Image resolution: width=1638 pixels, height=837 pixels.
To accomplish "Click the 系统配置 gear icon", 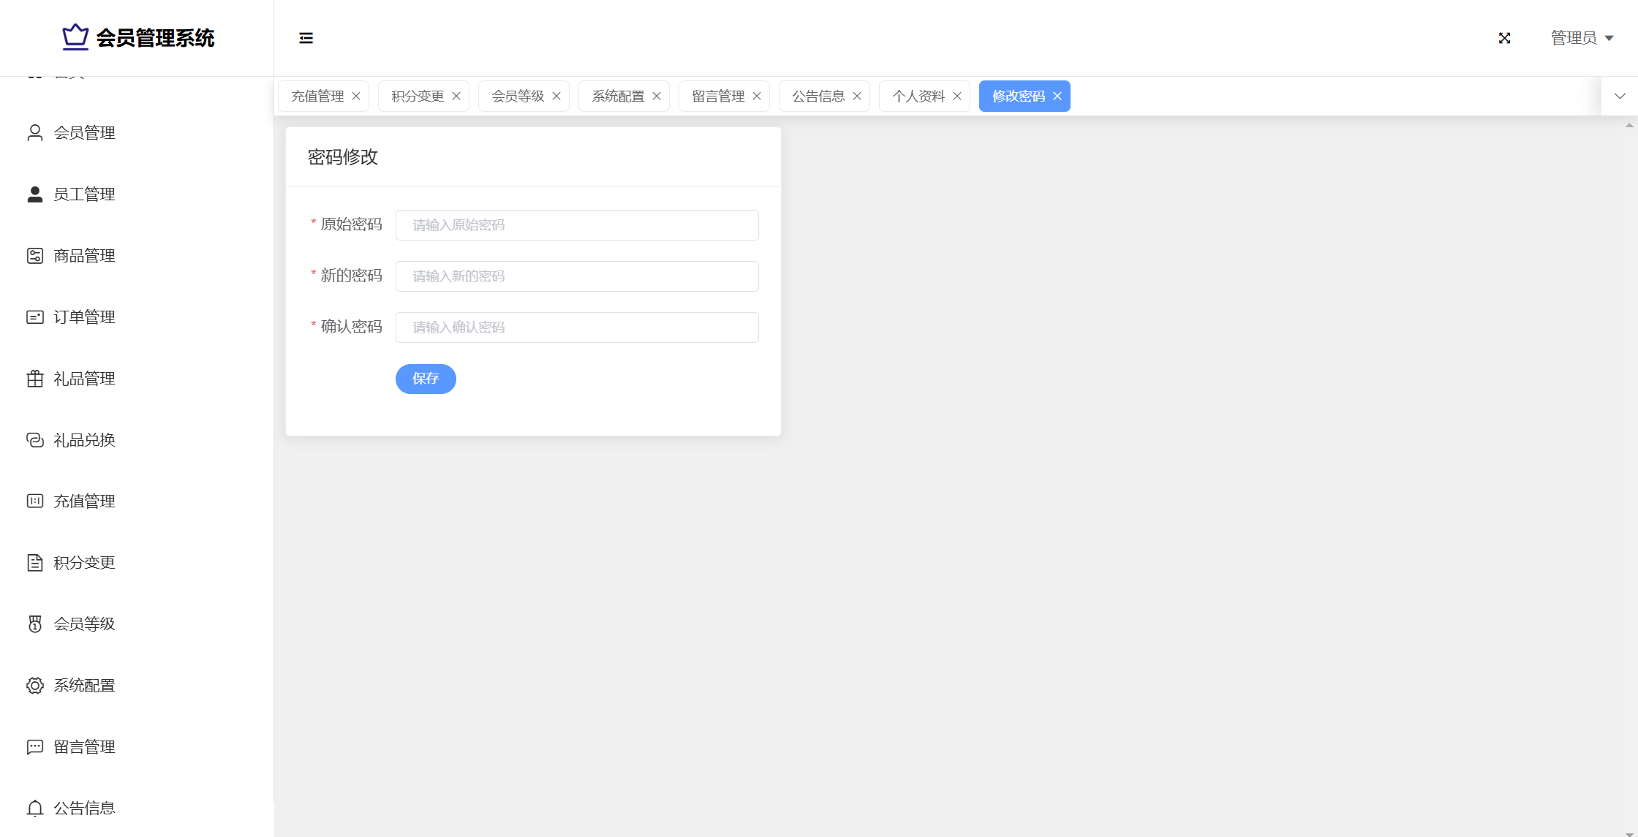I will [34, 686].
